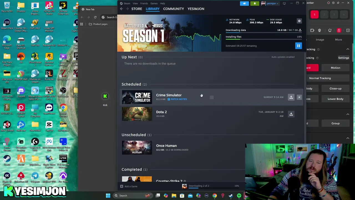The image size is (355, 200).
Task: Click the red gimbal icon in OBSBOT toolbar
Action: tap(339, 30)
